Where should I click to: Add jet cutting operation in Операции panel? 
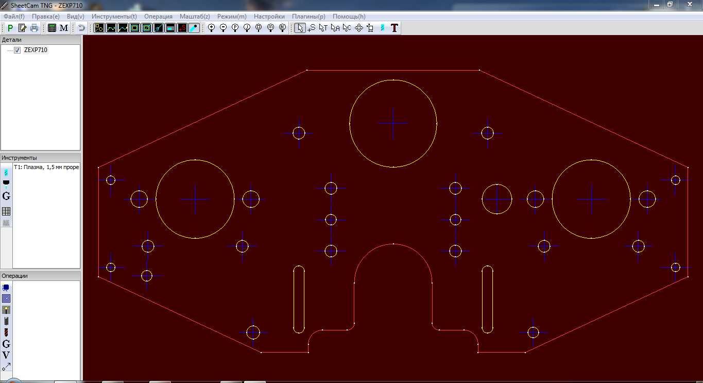6,287
